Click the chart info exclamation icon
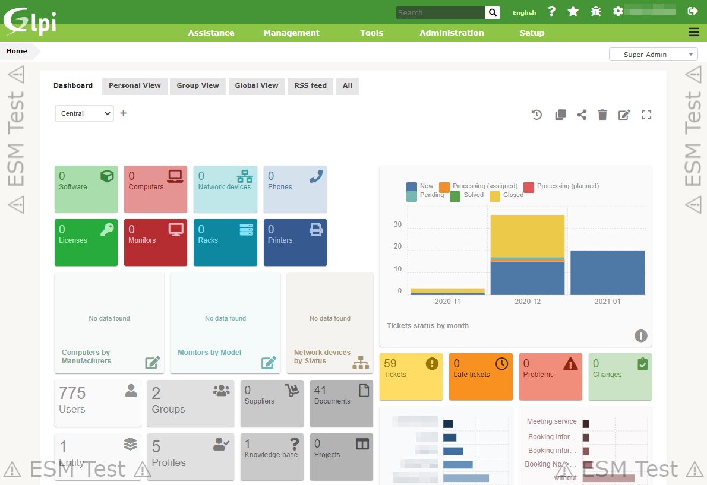The width and height of the screenshot is (707, 485). (x=640, y=335)
